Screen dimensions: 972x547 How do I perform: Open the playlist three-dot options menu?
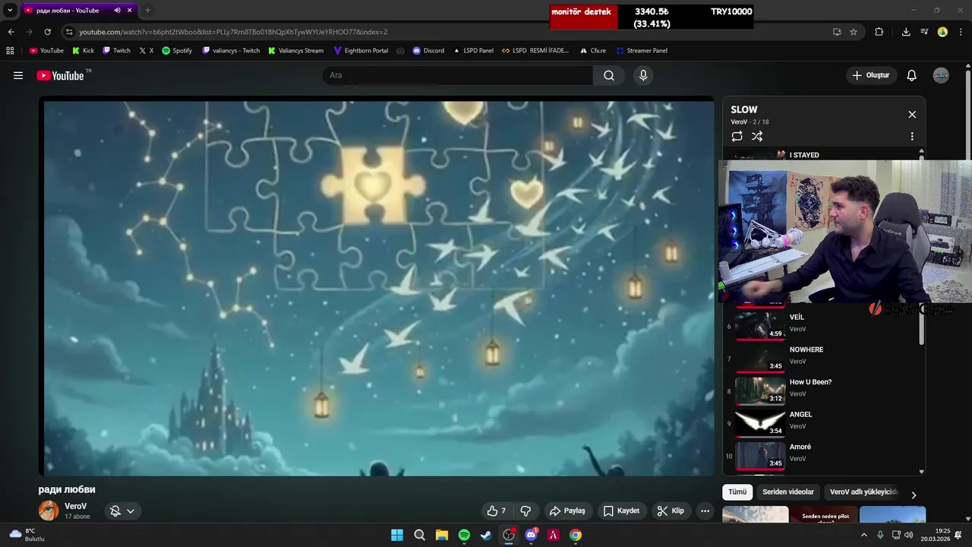coord(912,137)
